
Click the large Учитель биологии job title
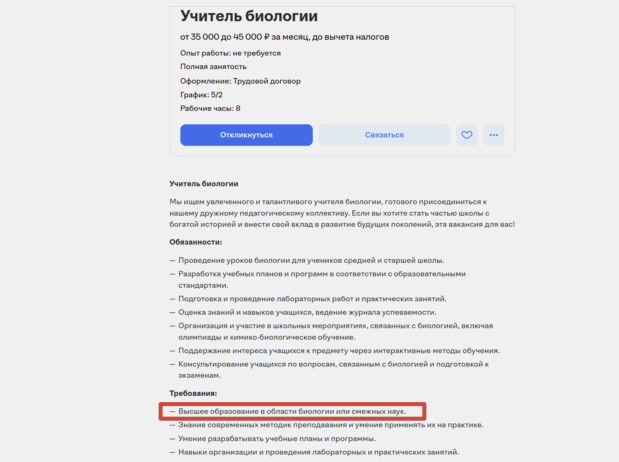[x=249, y=16]
